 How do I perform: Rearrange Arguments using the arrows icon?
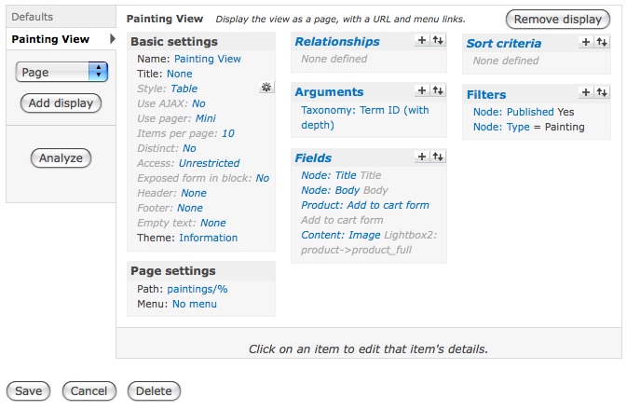[438, 90]
